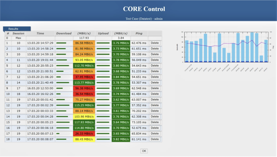Select ping value 52.675 ms
The height and width of the screenshot is (157, 277).
[139, 128]
